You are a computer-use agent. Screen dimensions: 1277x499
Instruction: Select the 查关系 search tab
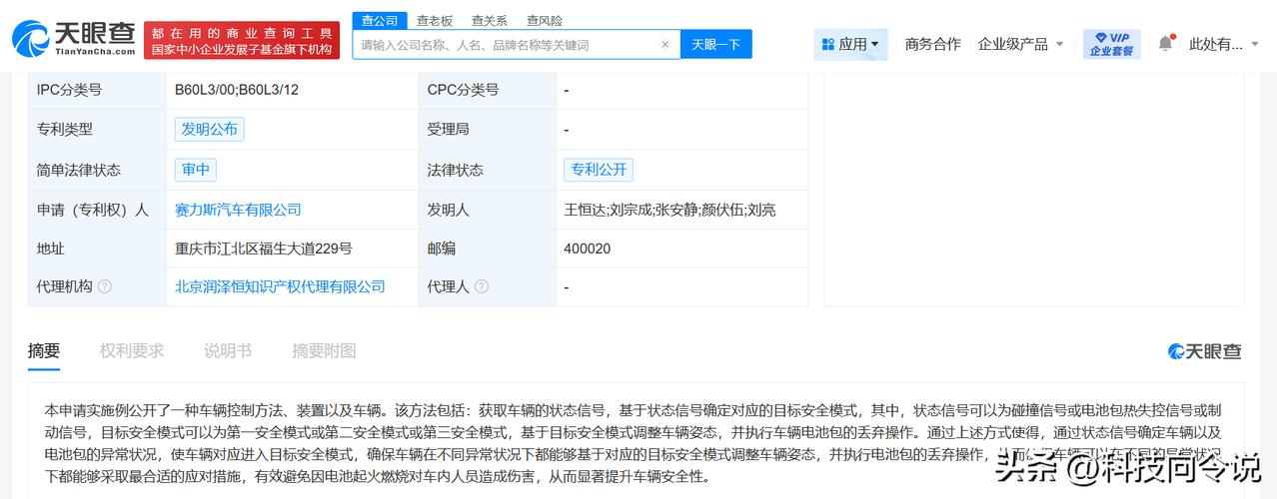point(489,20)
